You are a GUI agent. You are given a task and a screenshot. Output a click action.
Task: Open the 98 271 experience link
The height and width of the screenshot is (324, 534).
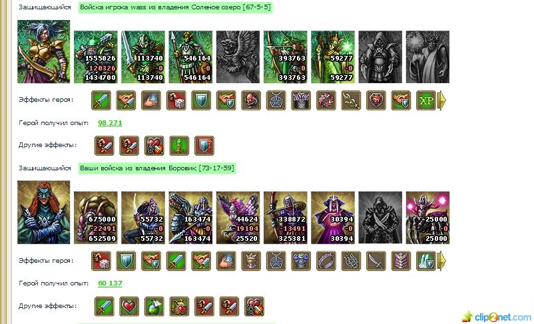(x=110, y=123)
